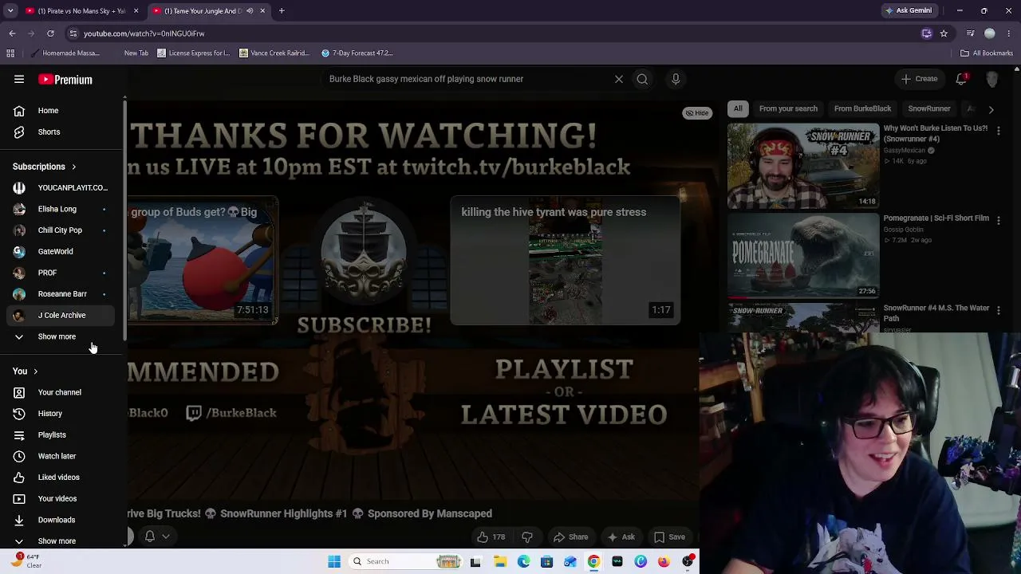Viewport: 1021px width, 574px height.
Task: Click the address bar URL
Action: [x=144, y=33]
